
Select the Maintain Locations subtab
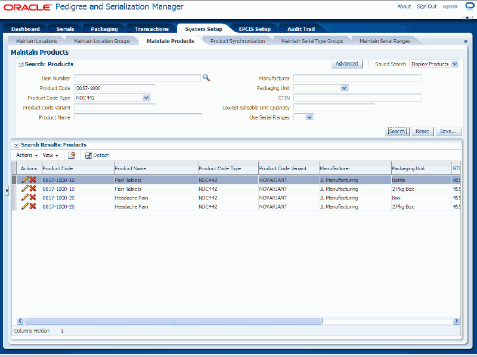tap(36, 41)
